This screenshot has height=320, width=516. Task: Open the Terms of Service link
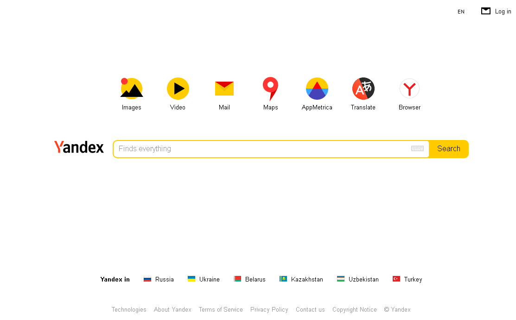[x=221, y=309]
